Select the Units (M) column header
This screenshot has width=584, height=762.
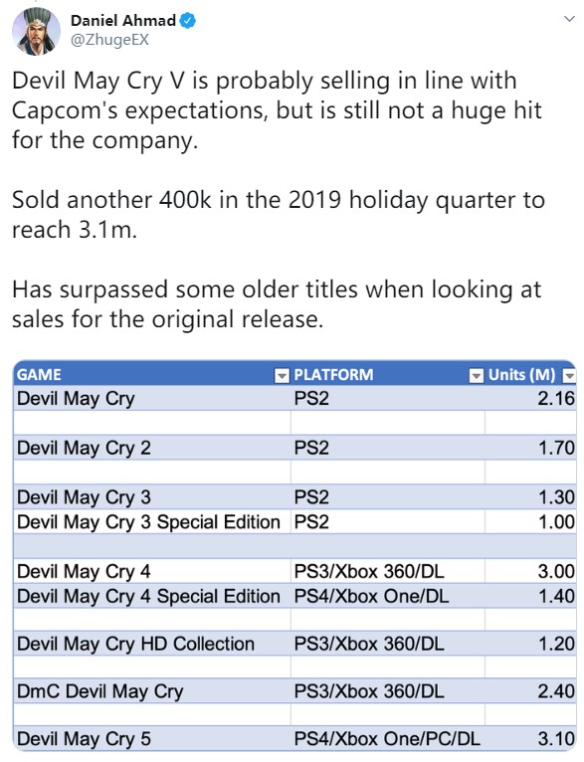pyautogui.click(x=530, y=375)
